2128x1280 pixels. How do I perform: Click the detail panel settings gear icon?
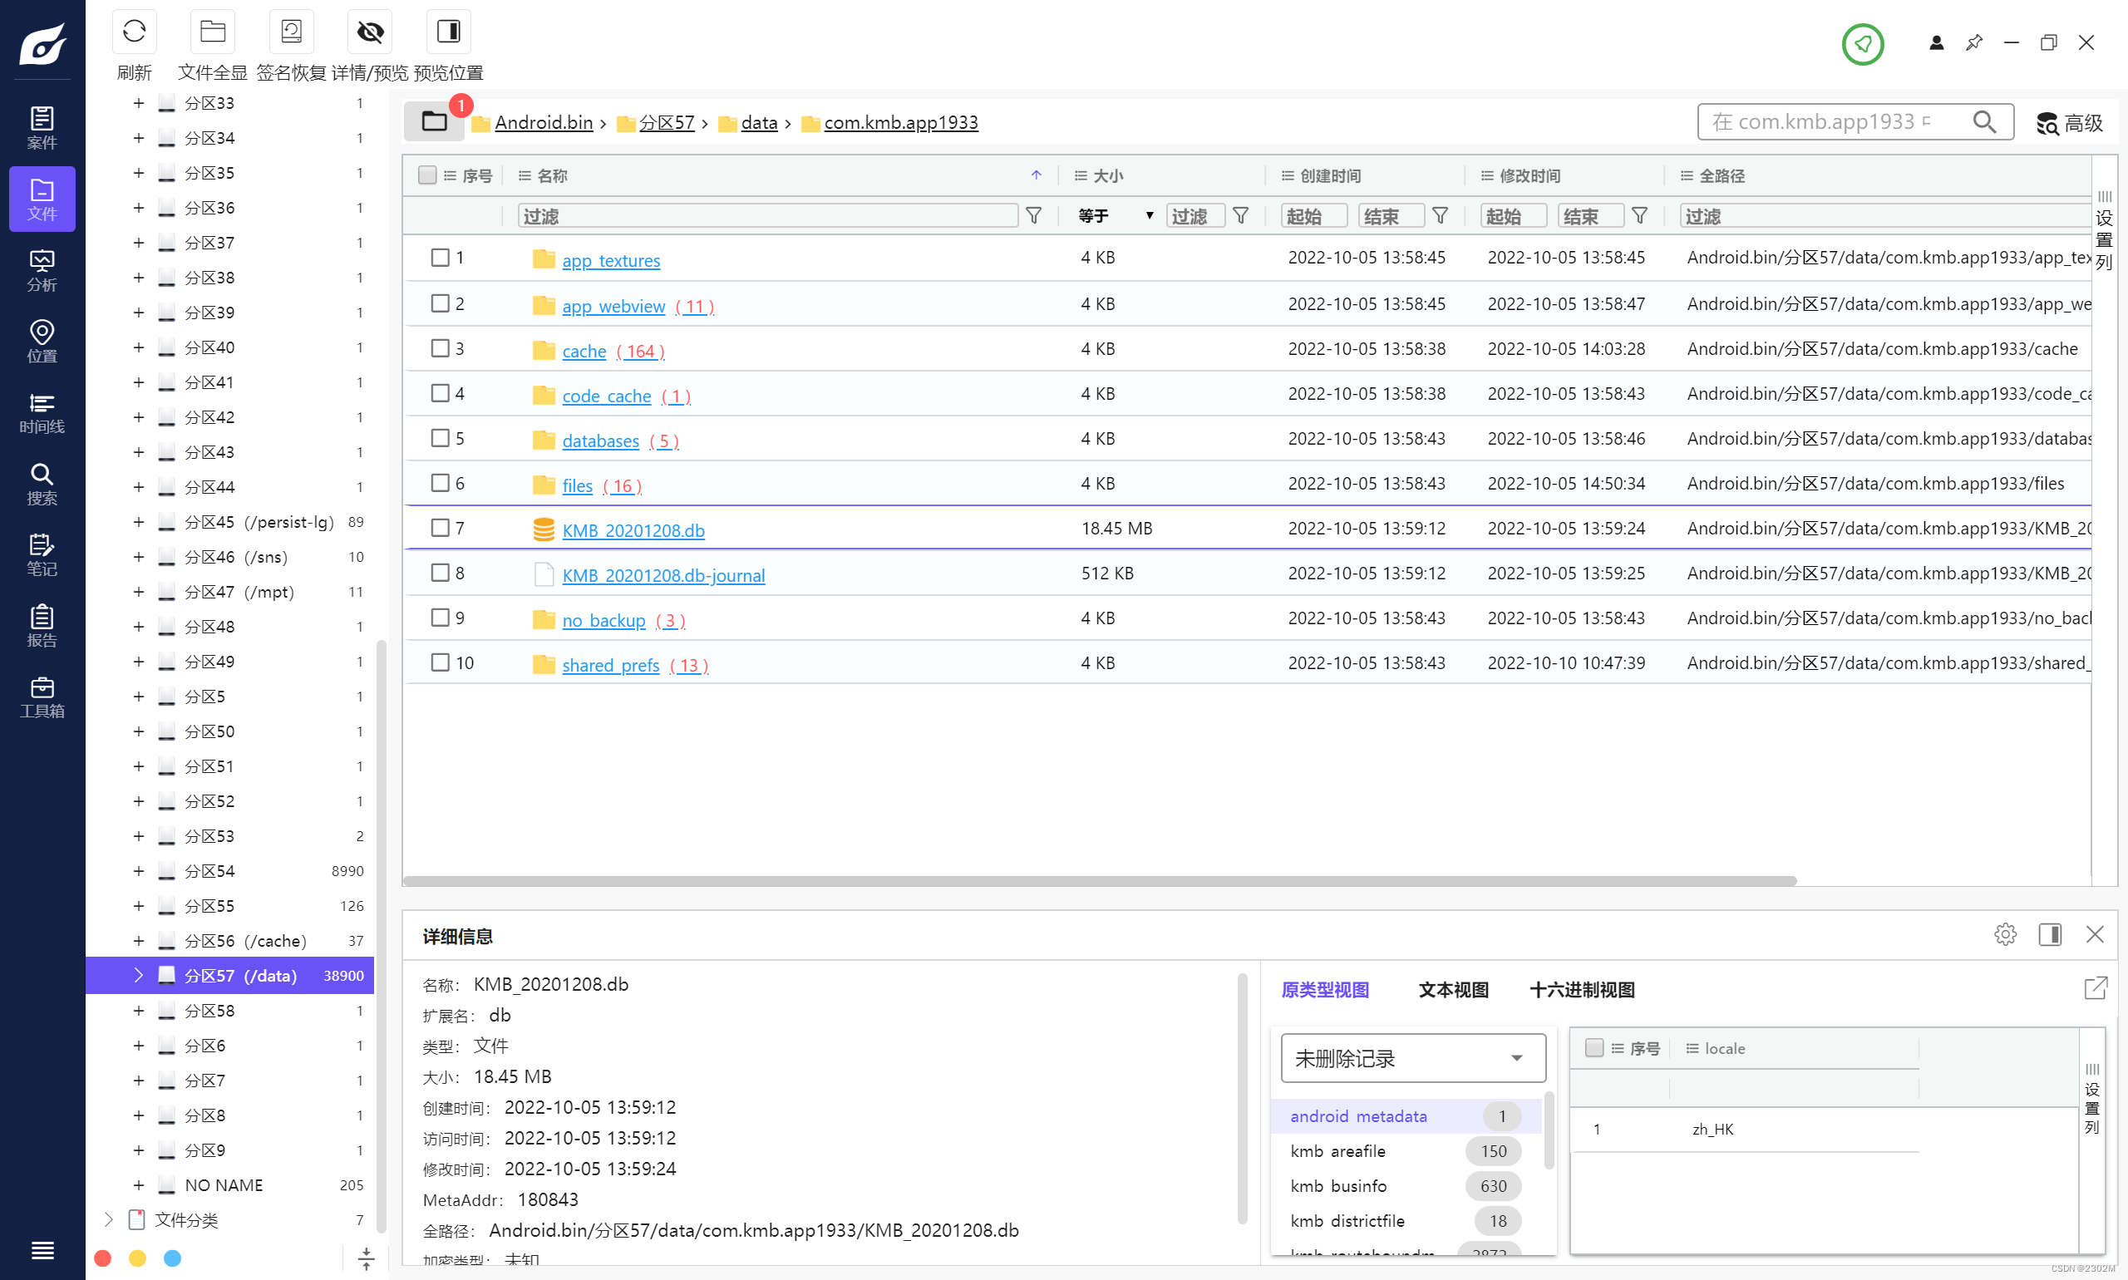tap(2006, 934)
